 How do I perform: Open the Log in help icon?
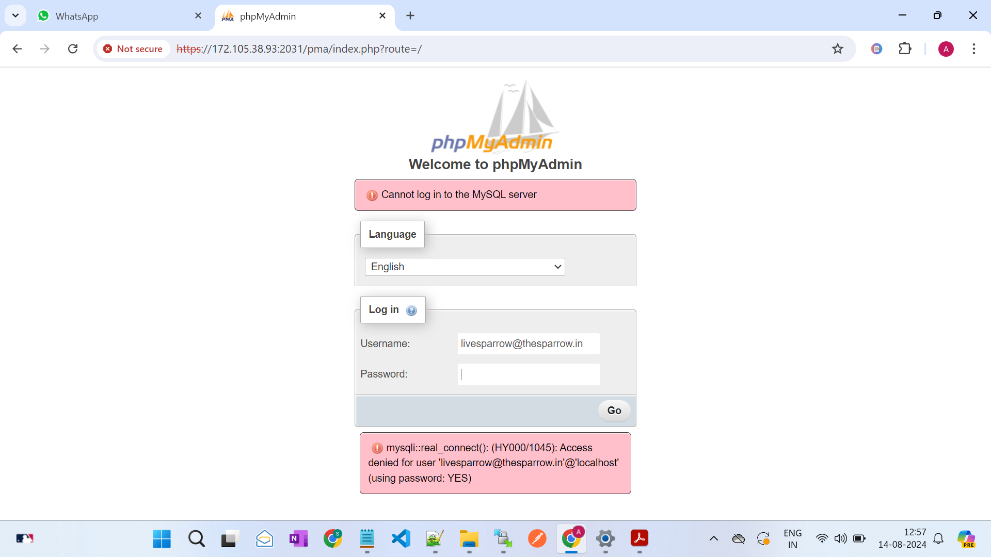[x=411, y=310]
